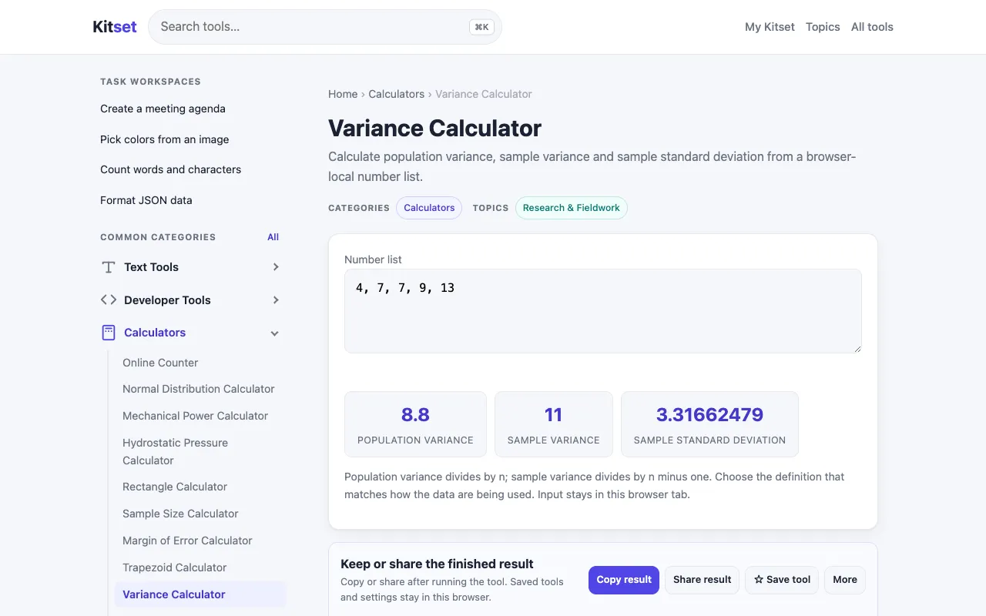Image resolution: width=986 pixels, height=616 pixels.
Task: Collapse the Calculators category chevron
Action: click(275, 333)
